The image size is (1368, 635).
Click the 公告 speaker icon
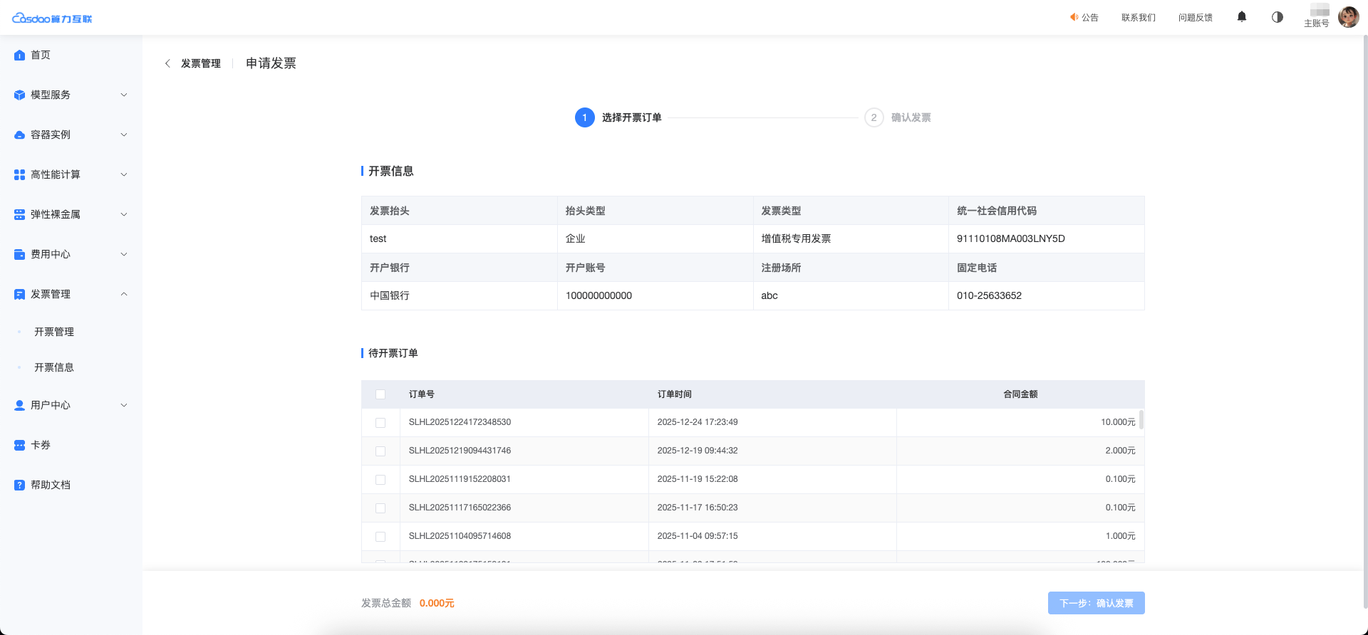(1074, 17)
